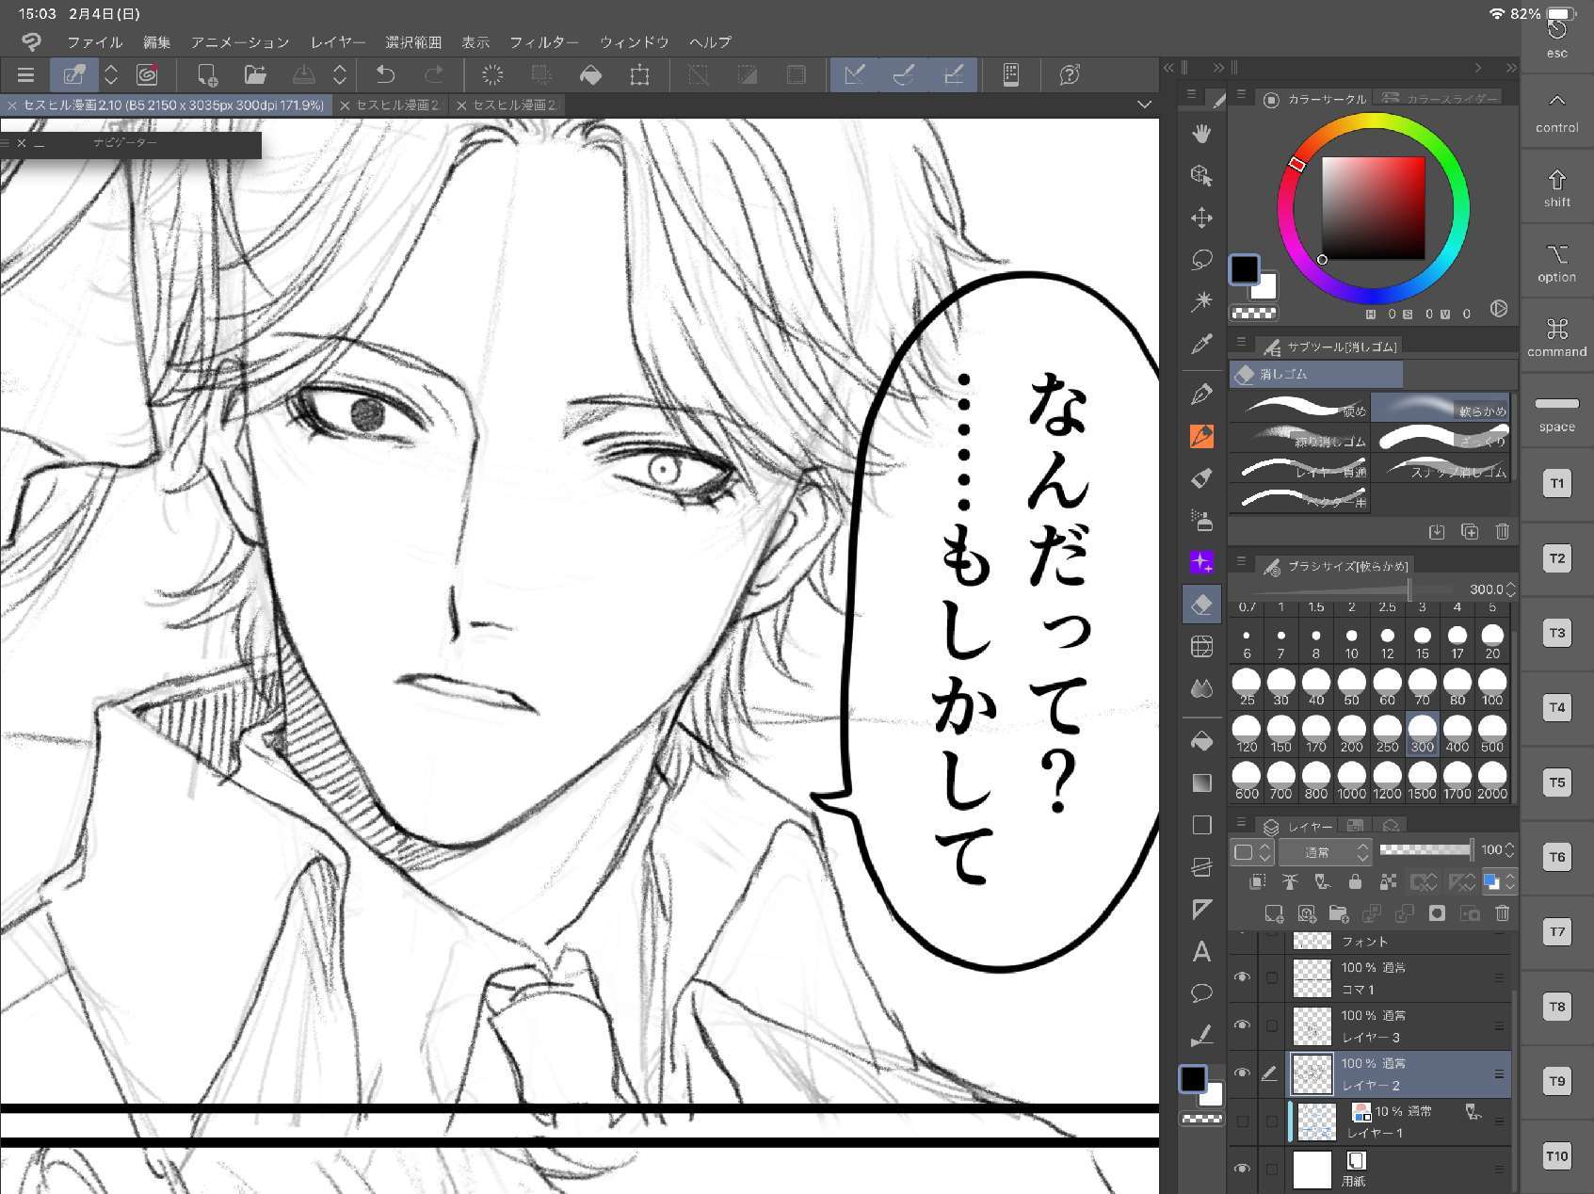
Task: Select the Text tool
Action: [x=1201, y=952]
